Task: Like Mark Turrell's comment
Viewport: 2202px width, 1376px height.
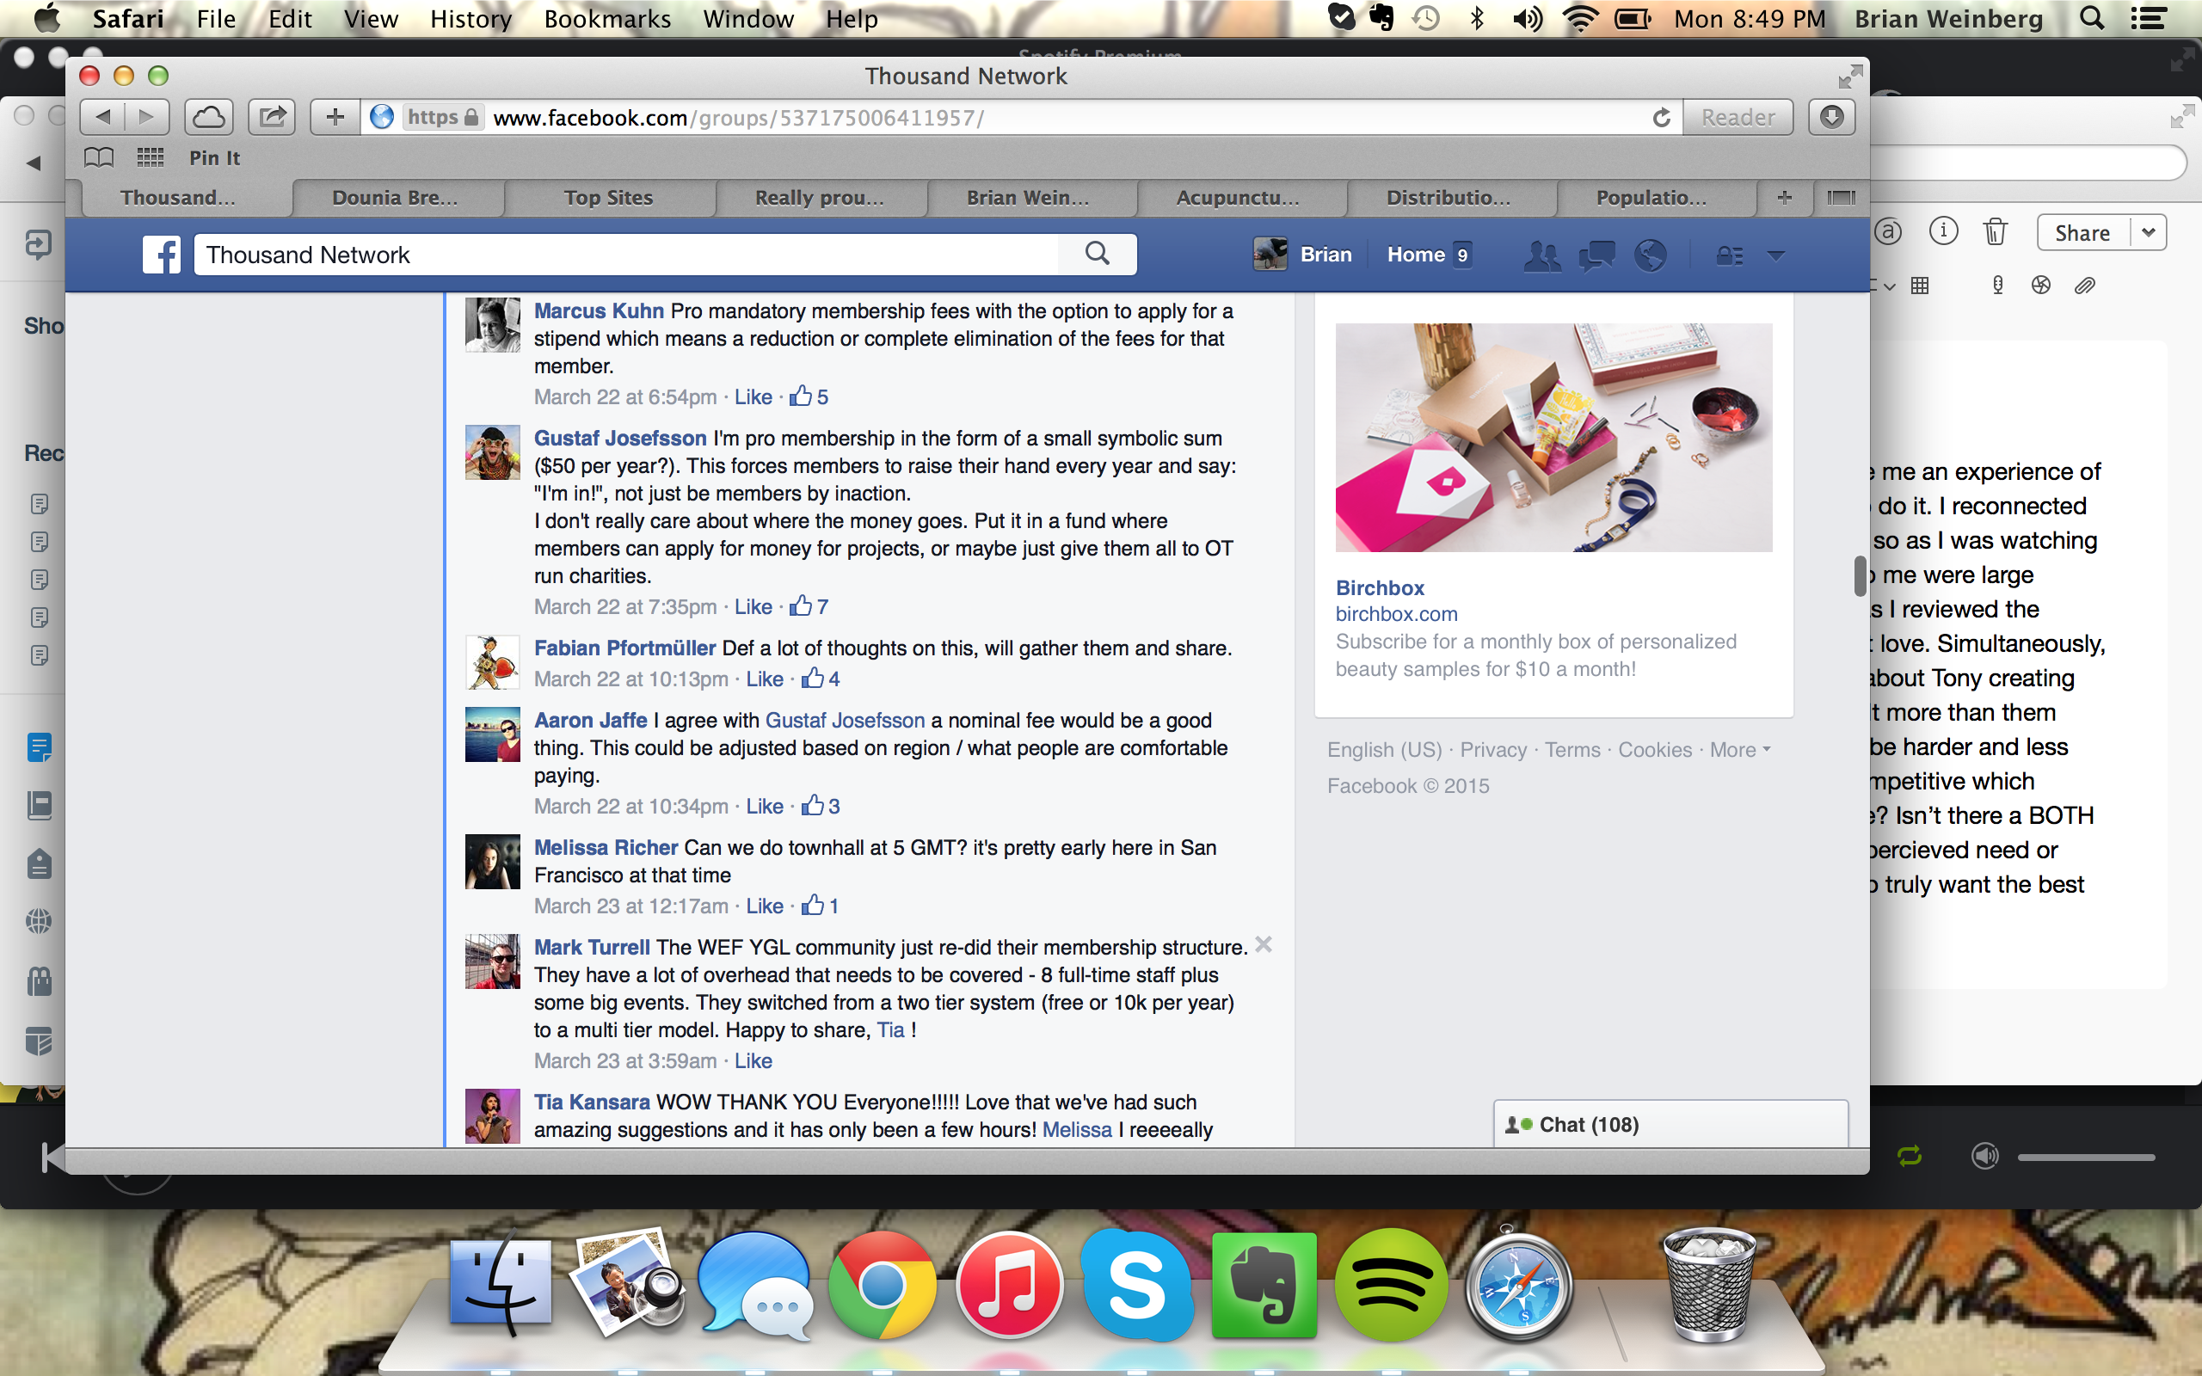Action: click(753, 1061)
